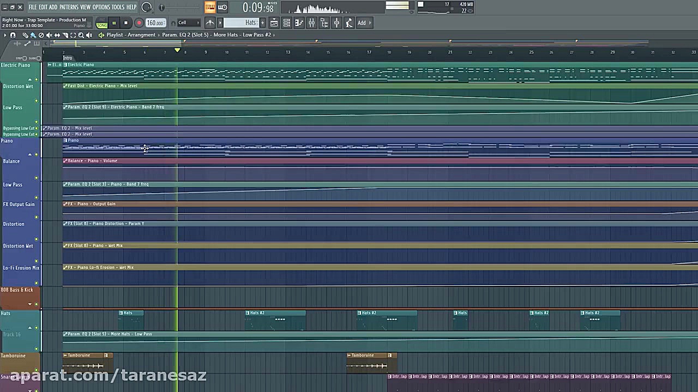Switch playback to SONG mode
Viewport: 698px width, 392px height.
pos(101,25)
